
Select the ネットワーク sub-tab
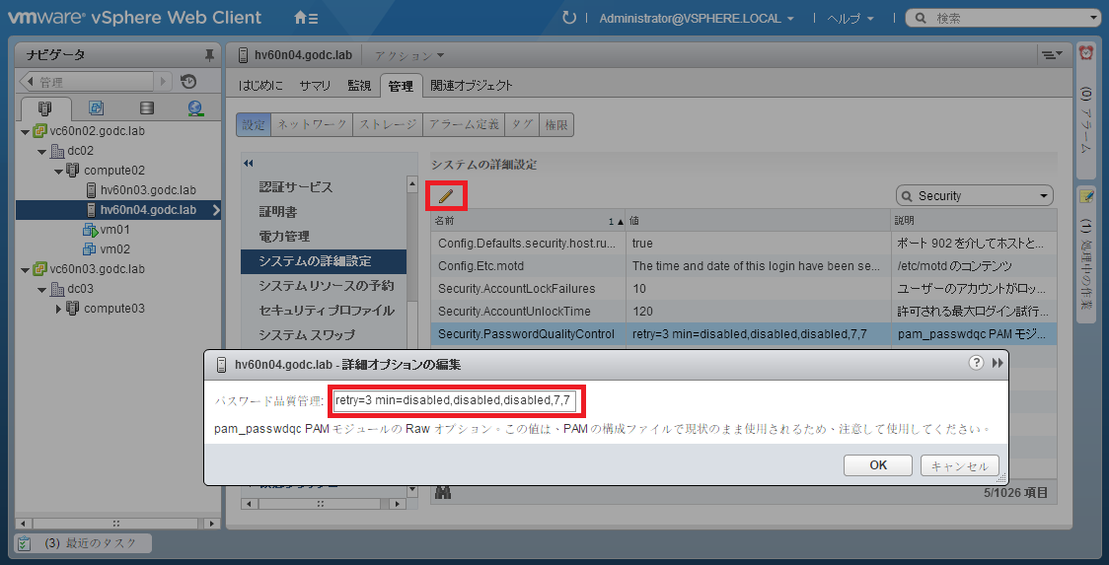[x=311, y=125]
